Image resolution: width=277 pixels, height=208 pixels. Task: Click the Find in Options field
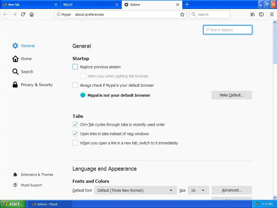228,30
